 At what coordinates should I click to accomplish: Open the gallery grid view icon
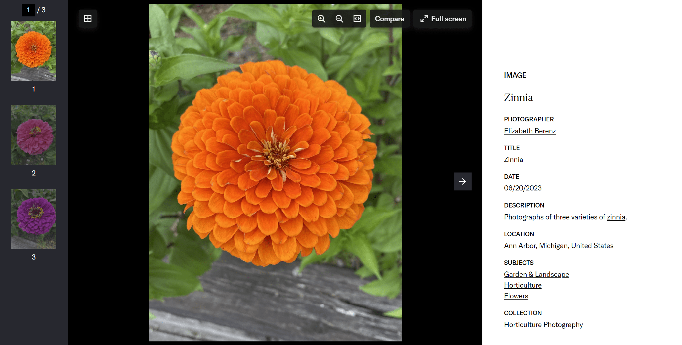coord(88,19)
